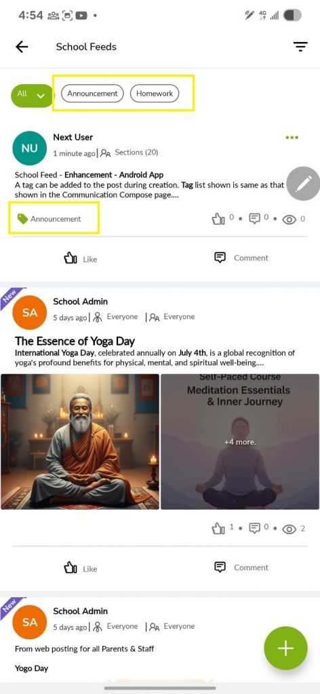This screenshot has width=320, height=694.
Task: Open the meditating guru image
Action: (x=80, y=442)
